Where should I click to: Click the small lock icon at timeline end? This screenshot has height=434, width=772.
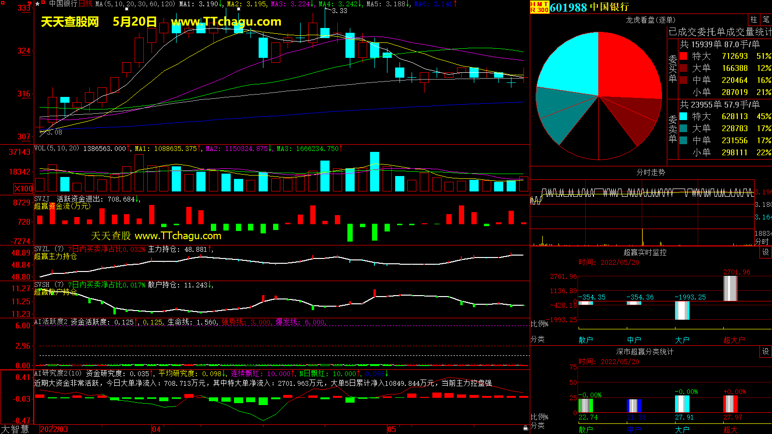(x=525, y=428)
